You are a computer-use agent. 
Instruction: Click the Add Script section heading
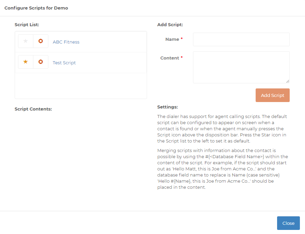tap(170, 25)
